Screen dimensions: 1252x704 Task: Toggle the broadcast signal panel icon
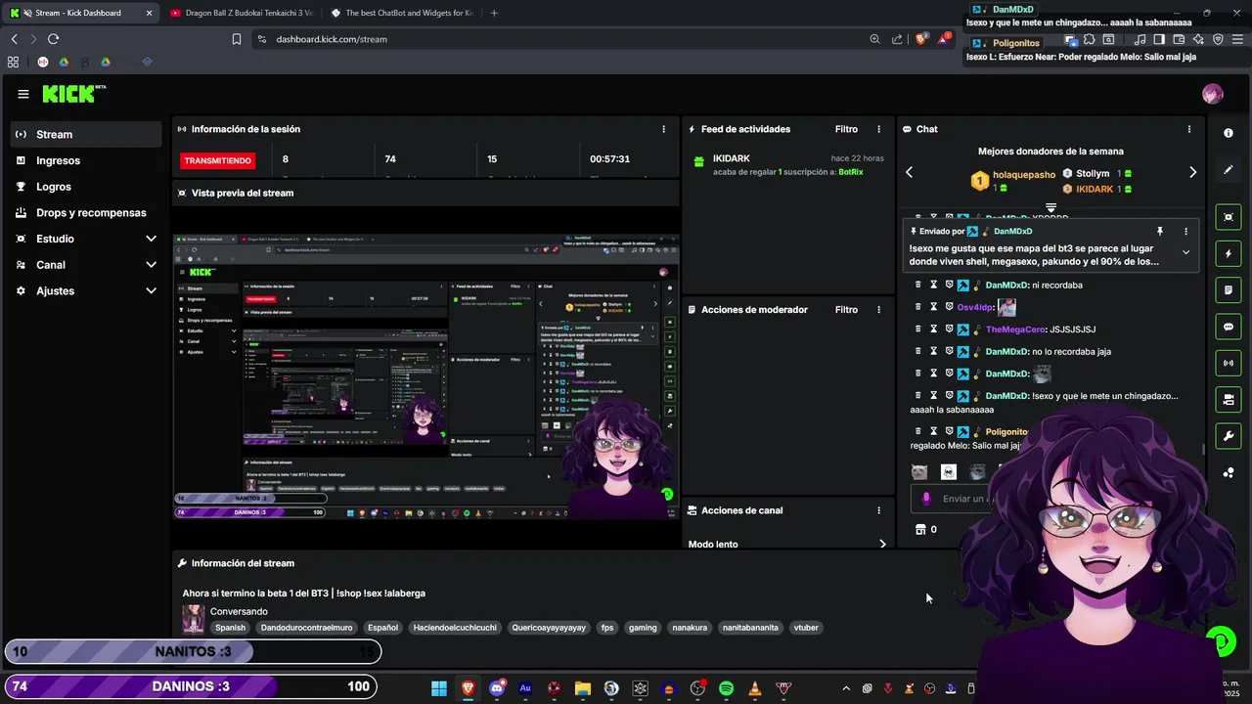pos(1229,363)
